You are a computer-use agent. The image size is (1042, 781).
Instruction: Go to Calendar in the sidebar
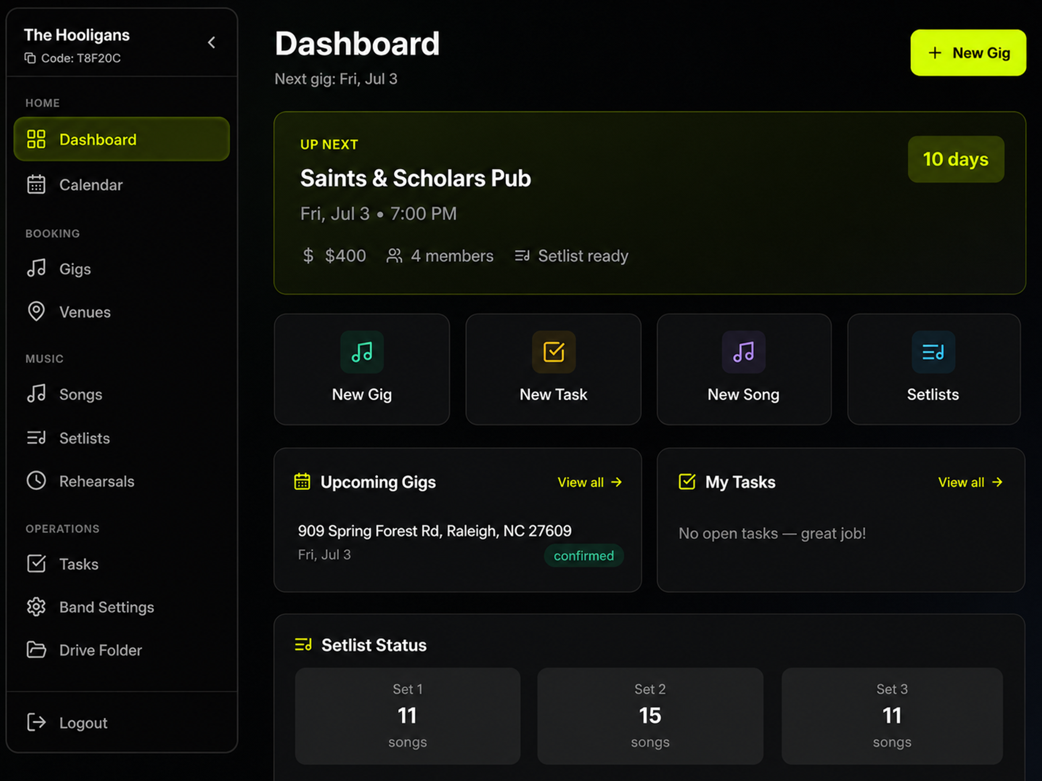(122, 185)
